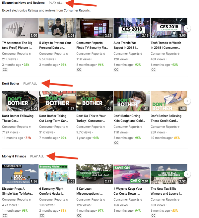Open title 5 Car Loan Misconceptions
Screen dimensions: 199x218
[x=90, y=191]
